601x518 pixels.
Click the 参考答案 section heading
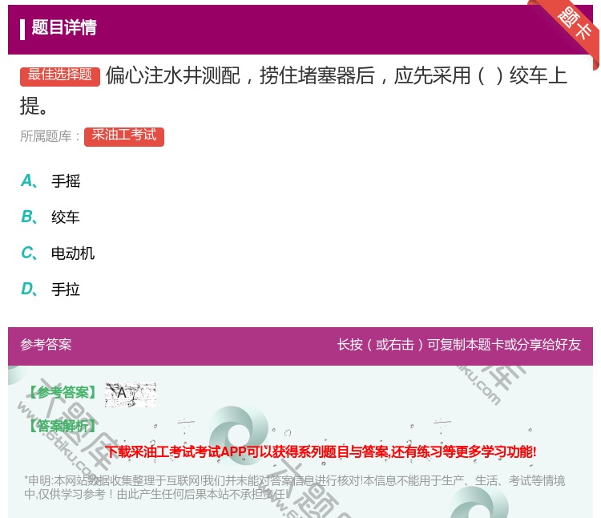point(46,344)
